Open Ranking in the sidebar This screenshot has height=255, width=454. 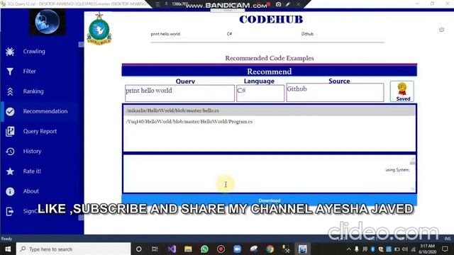click(33, 91)
